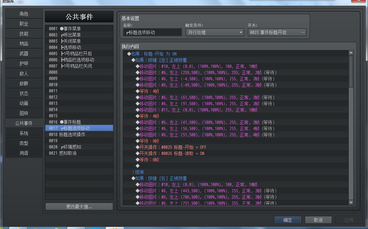The height and width of the screenshot is (229, 368).
Task: Switch to the 敌人 tab
Action: [24, 73]
